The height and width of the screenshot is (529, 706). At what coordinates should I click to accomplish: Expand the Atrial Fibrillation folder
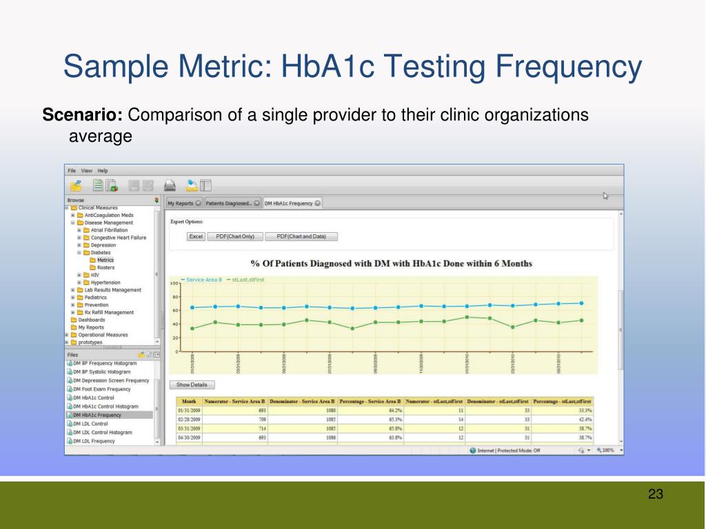(79, 230)
